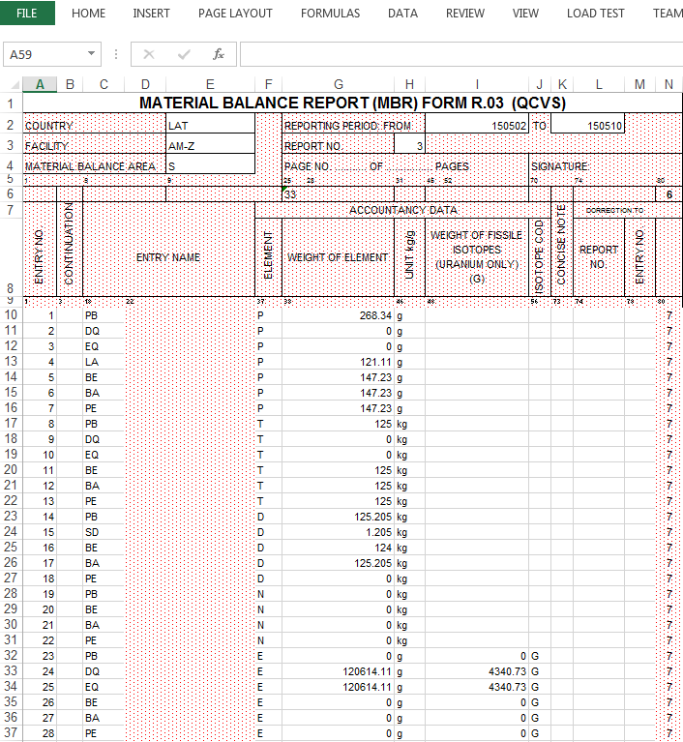Click the country value cell LAT
Image resolution: width=683 pixels, height=742 pixels.
point(210,126)
